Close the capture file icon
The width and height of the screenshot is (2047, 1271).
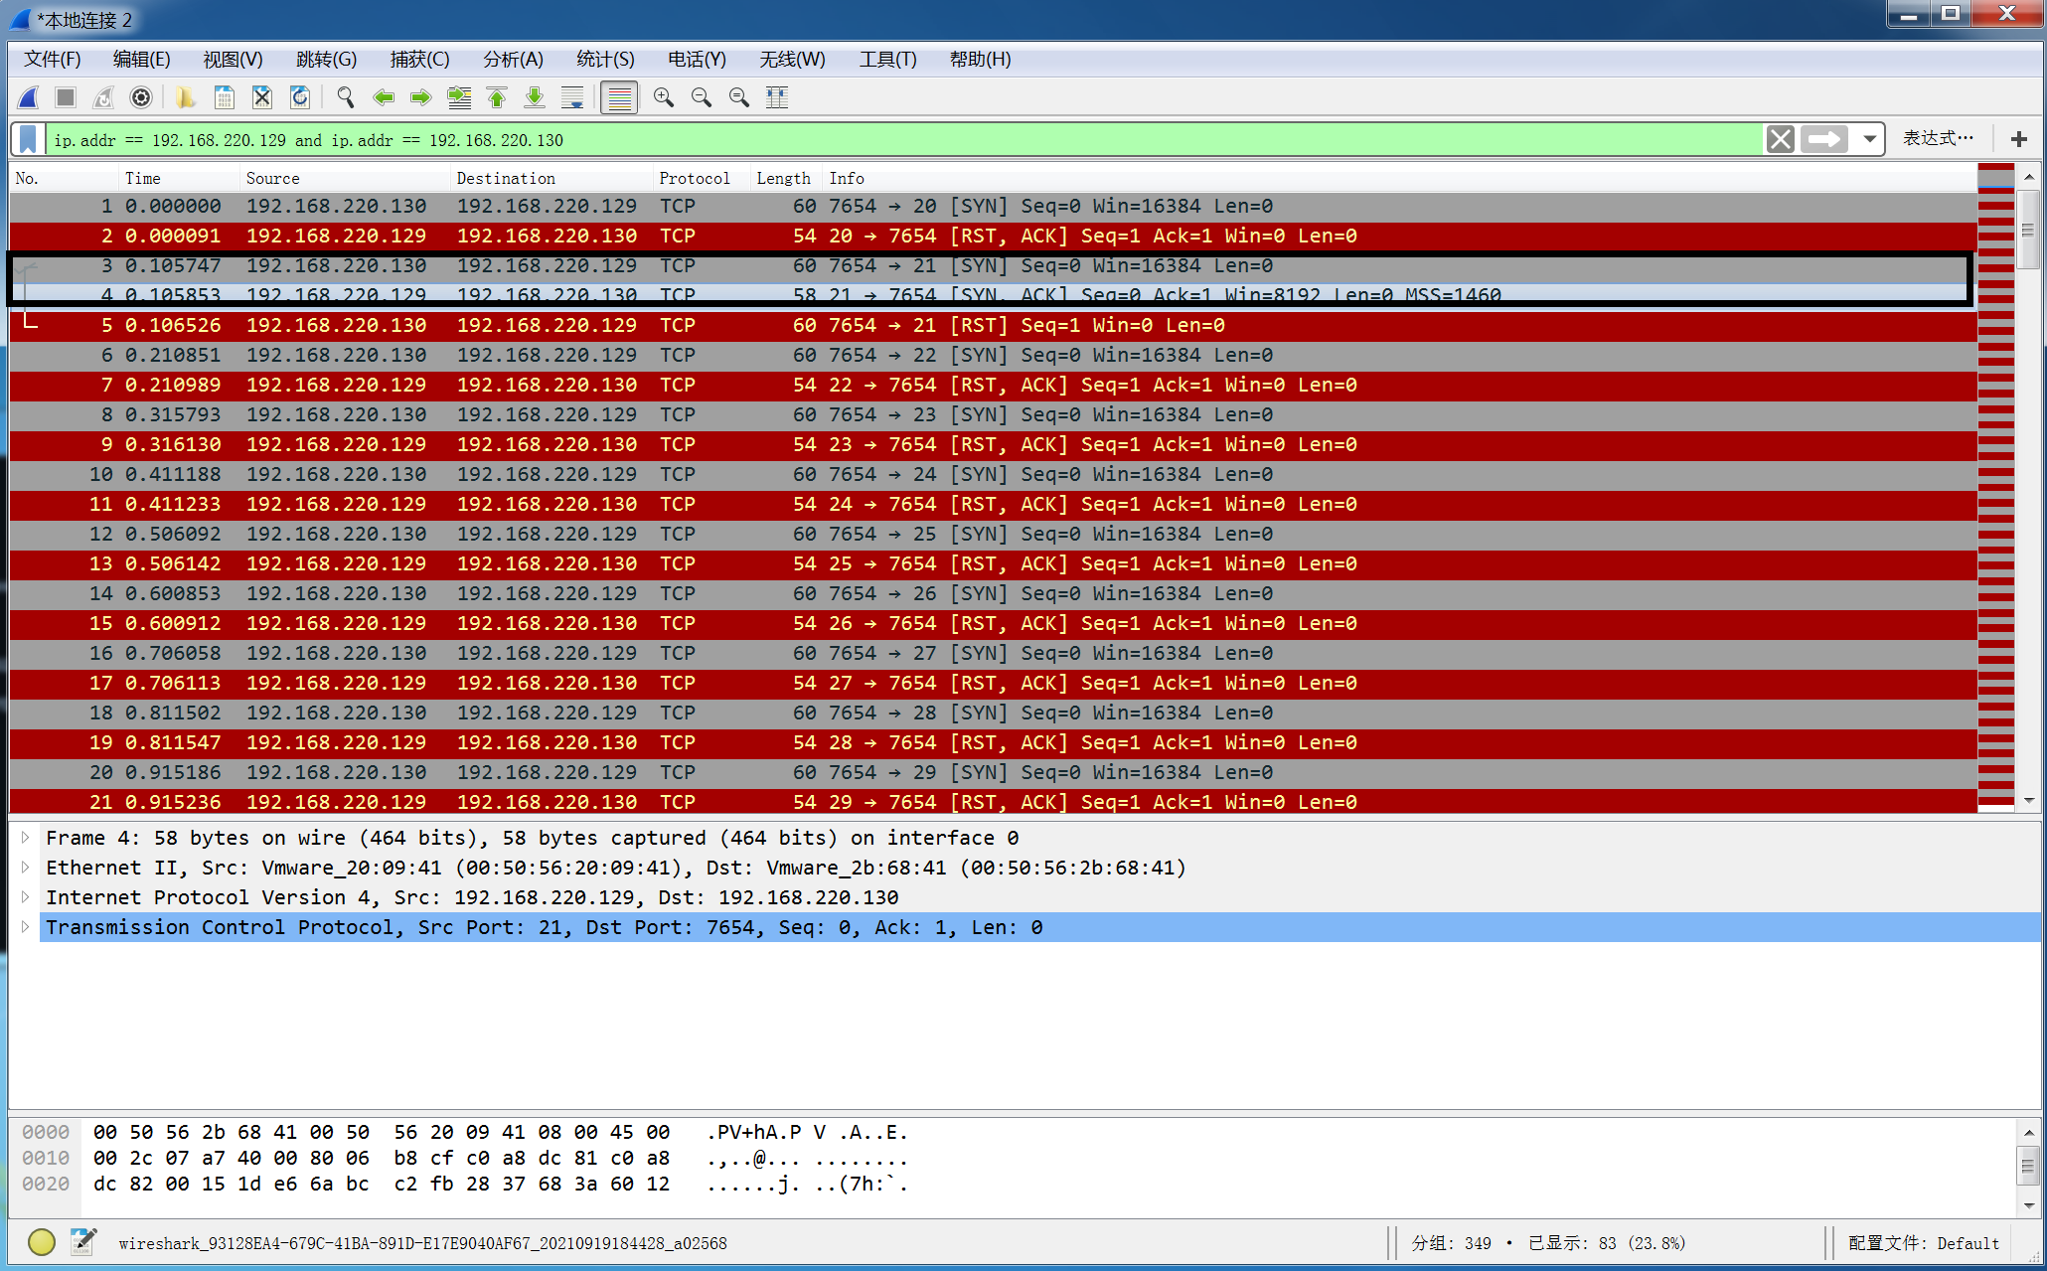(261, 97)
